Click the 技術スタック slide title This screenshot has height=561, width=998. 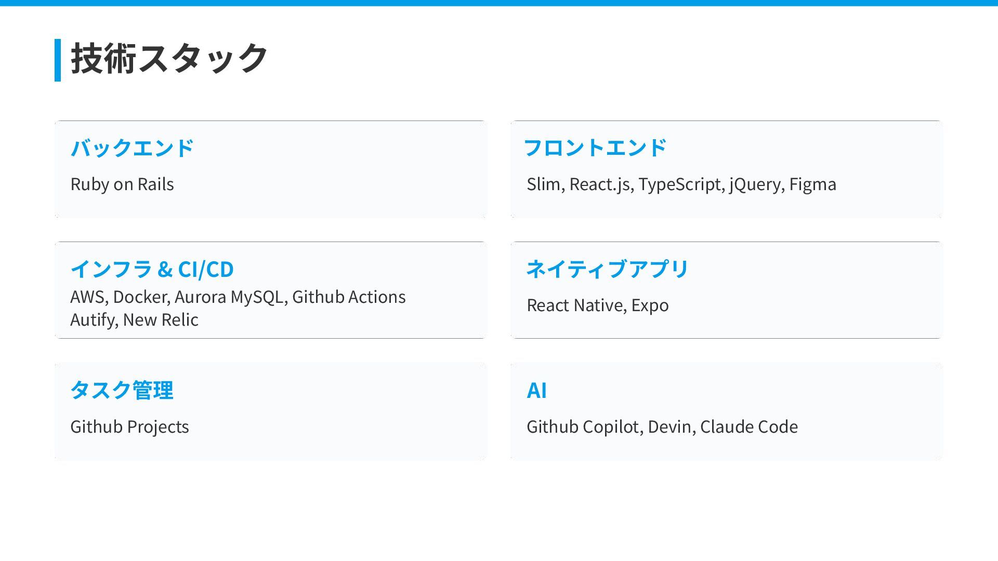pyautogui.click(x=169, y=59)
